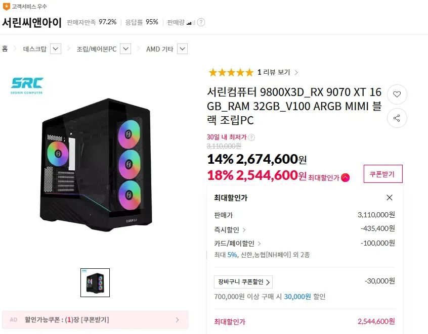Go to the 홈 menu item

[7, 49]
